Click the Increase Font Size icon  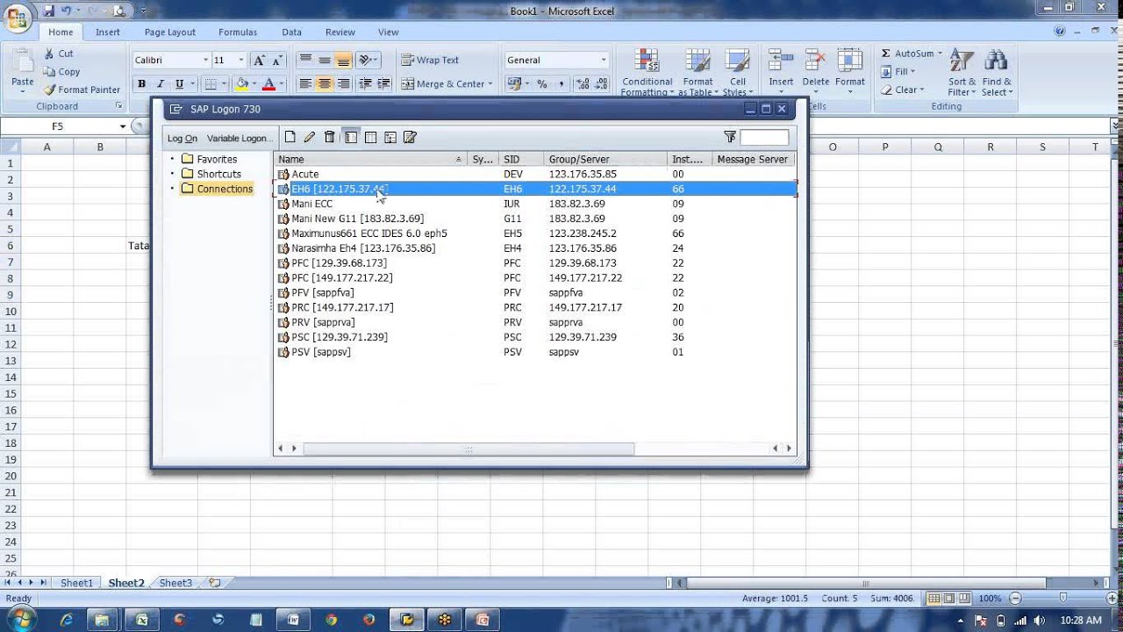[x=259, y=61]
